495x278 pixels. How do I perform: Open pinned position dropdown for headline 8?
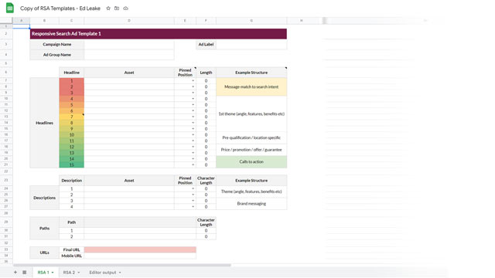(193, 123)
